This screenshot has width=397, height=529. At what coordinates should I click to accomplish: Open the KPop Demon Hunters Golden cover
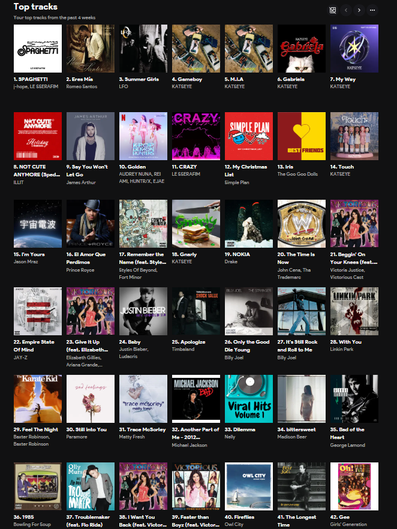click(x=143, y=136)
